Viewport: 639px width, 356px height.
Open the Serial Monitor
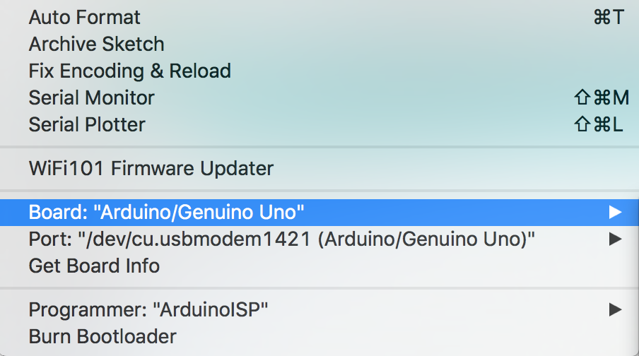319,97
